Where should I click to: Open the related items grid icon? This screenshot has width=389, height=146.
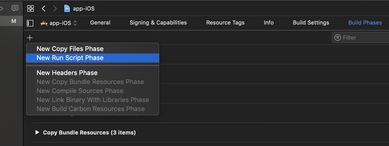[30, 8]
